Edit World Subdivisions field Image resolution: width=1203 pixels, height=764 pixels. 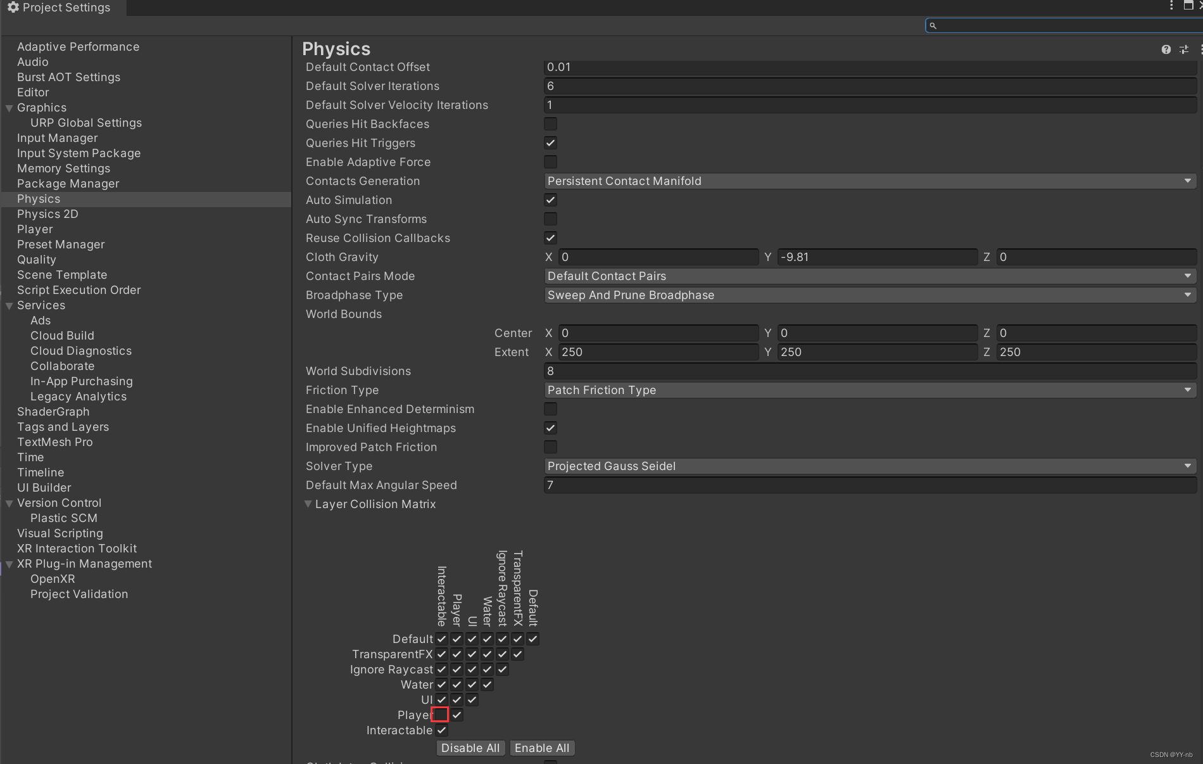870,371
